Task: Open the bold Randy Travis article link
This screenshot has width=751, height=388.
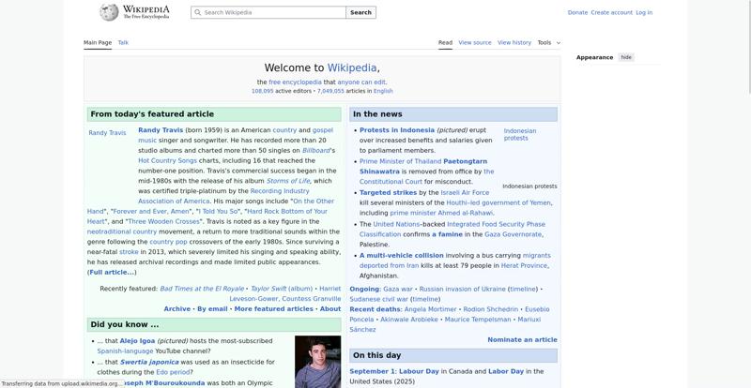Action: [161, 130]
